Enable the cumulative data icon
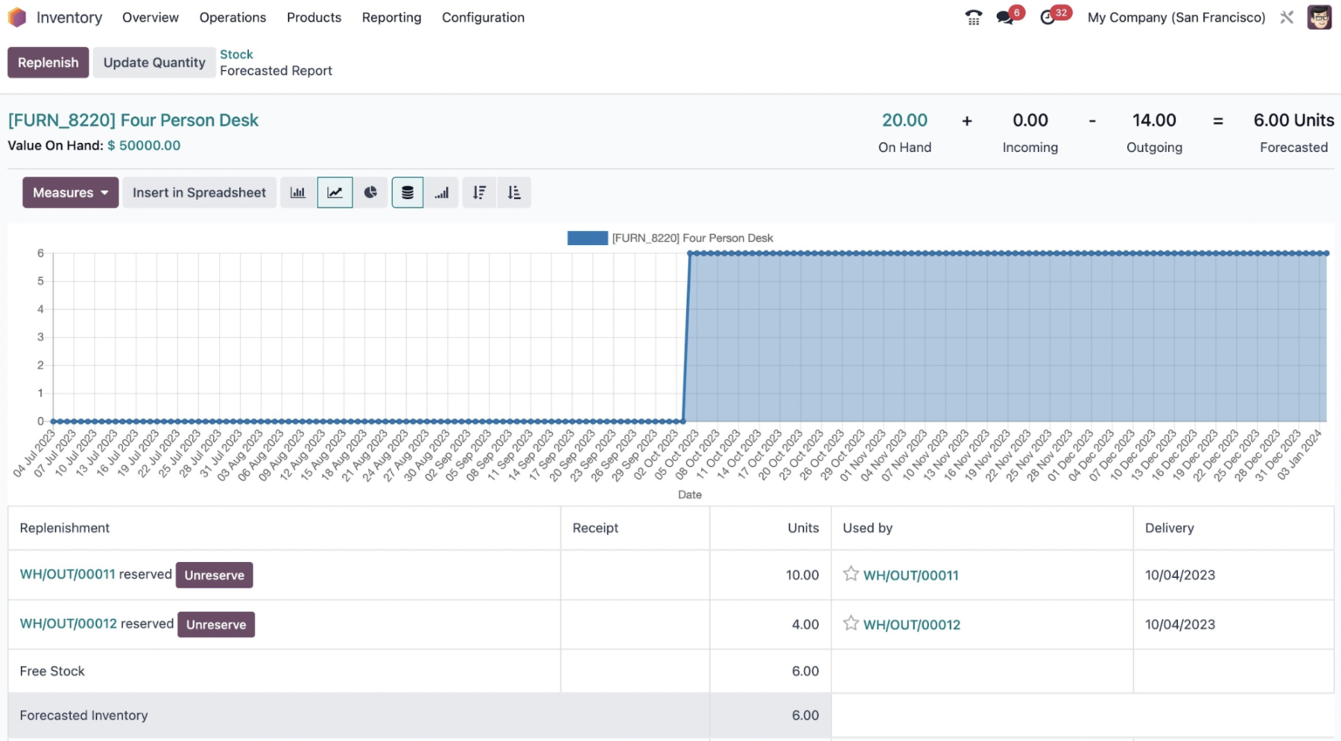Screen dimensions: 1341x741 (x=442, y=192)
